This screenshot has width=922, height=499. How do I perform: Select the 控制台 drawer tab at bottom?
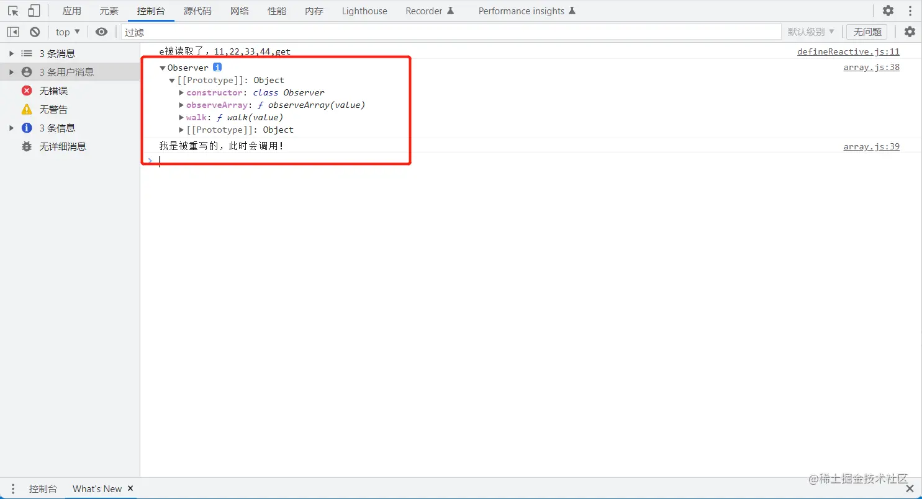[43, 488]
